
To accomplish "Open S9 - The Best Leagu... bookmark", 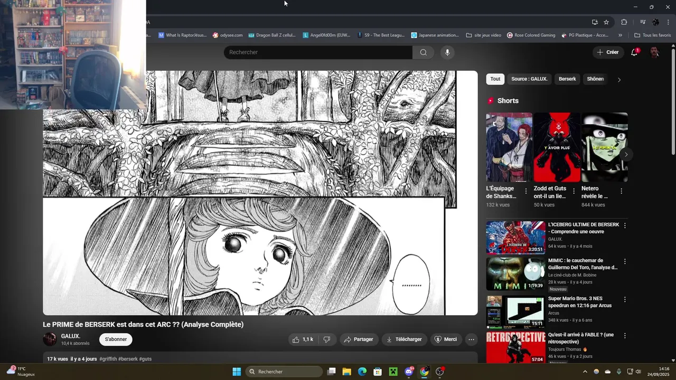I will 381,35.
